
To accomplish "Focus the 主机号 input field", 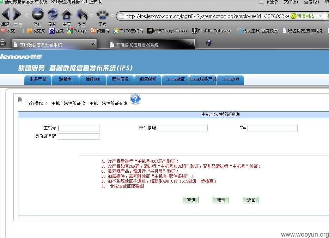I will (79, 128).
